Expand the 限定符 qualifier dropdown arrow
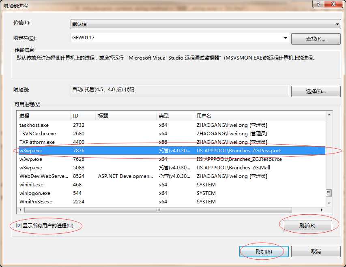Image resolution: width=346 pixels, height=267 pixels. pyautogui.click(x=286, y=38)
